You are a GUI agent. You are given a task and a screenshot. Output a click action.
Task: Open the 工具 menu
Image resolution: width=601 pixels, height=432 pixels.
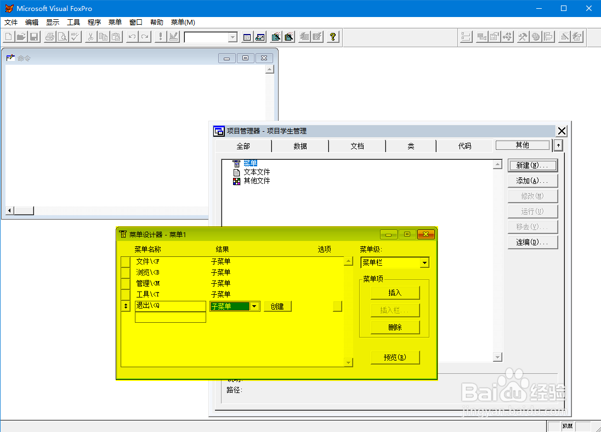tap(73, 23)
